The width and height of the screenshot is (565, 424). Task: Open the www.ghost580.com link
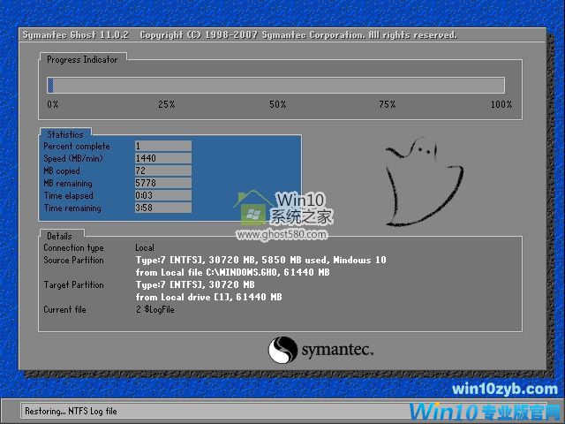pos(282,235)
